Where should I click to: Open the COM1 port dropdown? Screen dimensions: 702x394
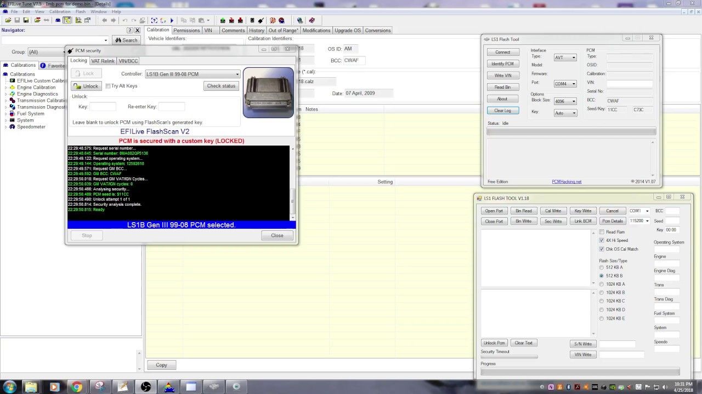tap(639, 211)
